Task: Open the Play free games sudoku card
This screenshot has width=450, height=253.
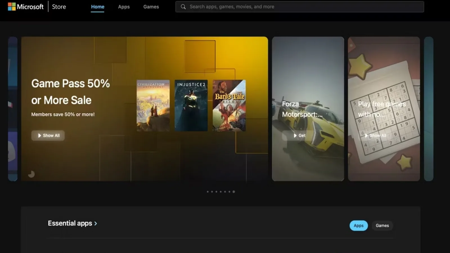Action: (384, 109)
